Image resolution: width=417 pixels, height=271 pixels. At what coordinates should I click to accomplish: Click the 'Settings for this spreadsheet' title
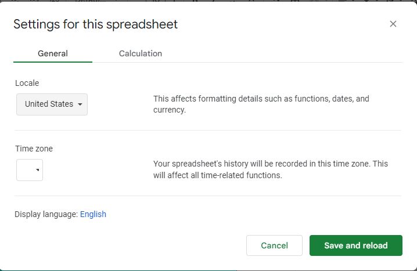pyautogui.click(x=95, y=24)
